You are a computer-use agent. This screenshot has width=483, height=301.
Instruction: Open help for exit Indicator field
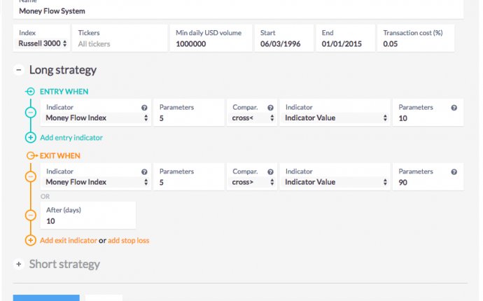(144, 172)
